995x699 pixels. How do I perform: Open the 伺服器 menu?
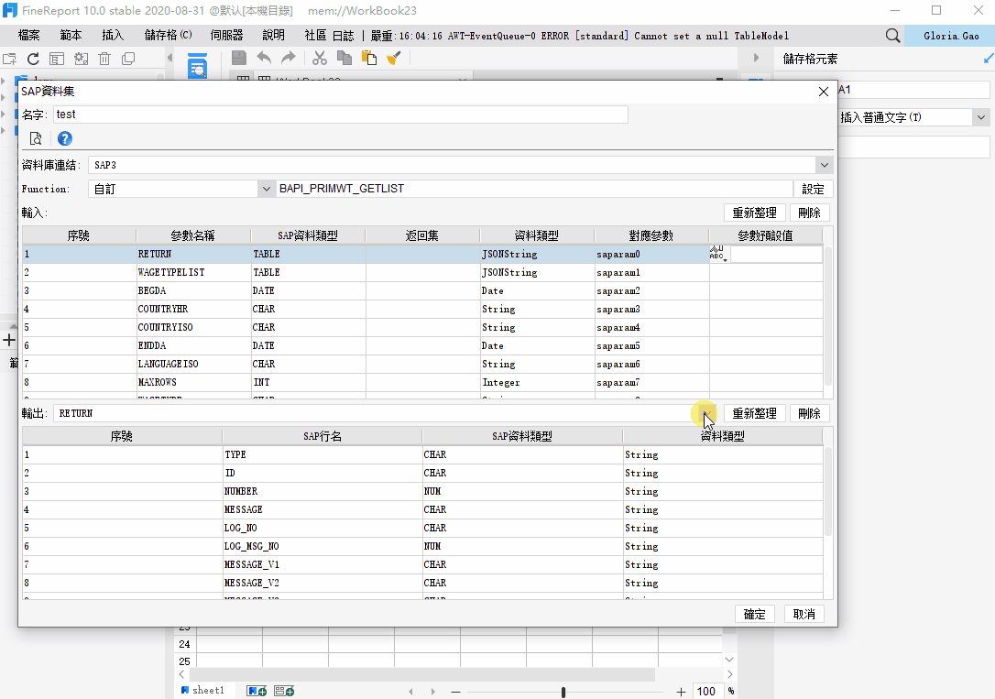pos(226,36)
